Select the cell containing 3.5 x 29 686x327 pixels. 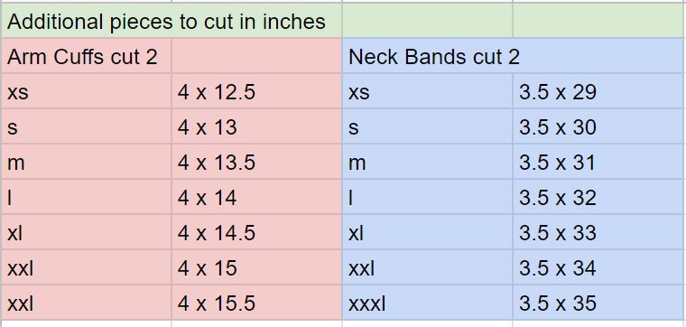pyautogui.click(x=598, y=91)
